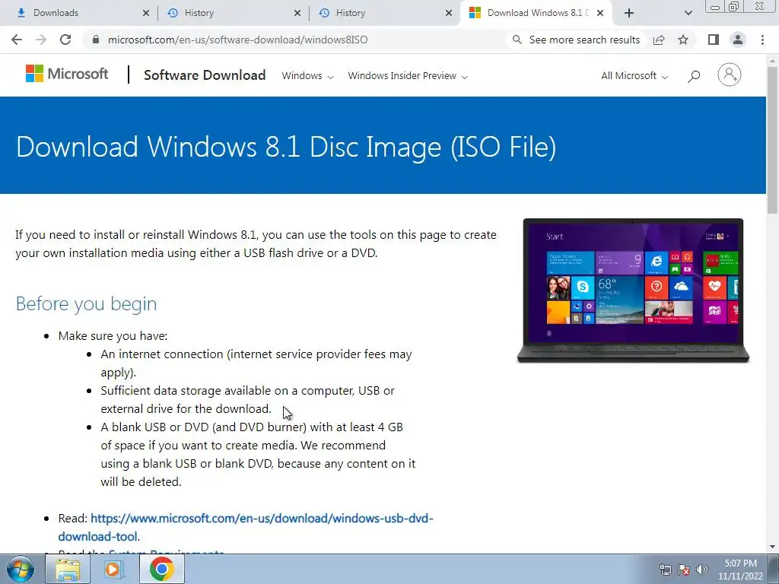Launch Windows Media Player from taskbar

(114, 569)
